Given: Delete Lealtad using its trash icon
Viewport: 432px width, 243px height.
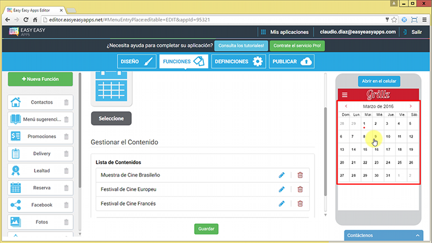Looking at the screenshot, I should tap(66, 170).
